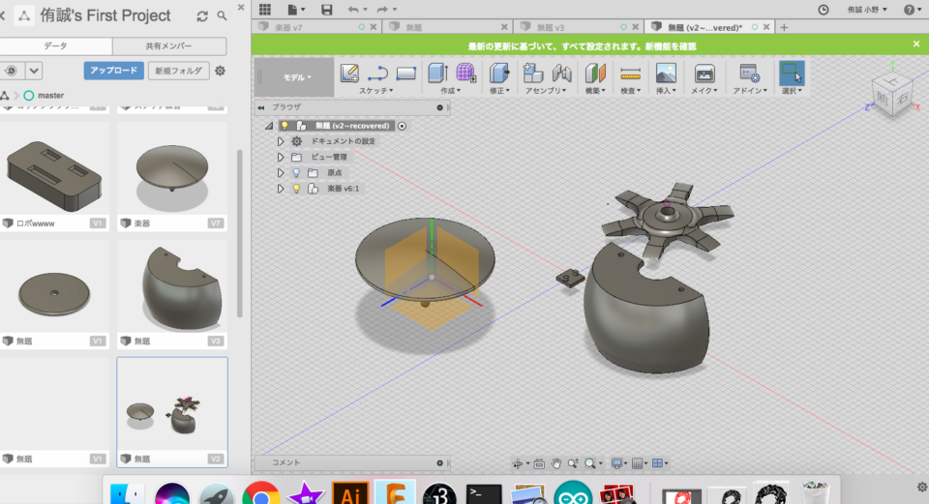
Task: Open Grid and Snaps settings
Action: [x=638, y=463]
